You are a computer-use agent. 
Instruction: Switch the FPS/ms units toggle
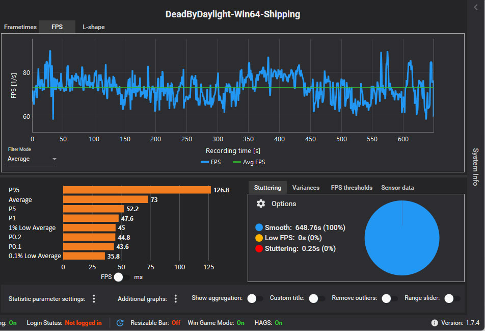tap(122, 277)
